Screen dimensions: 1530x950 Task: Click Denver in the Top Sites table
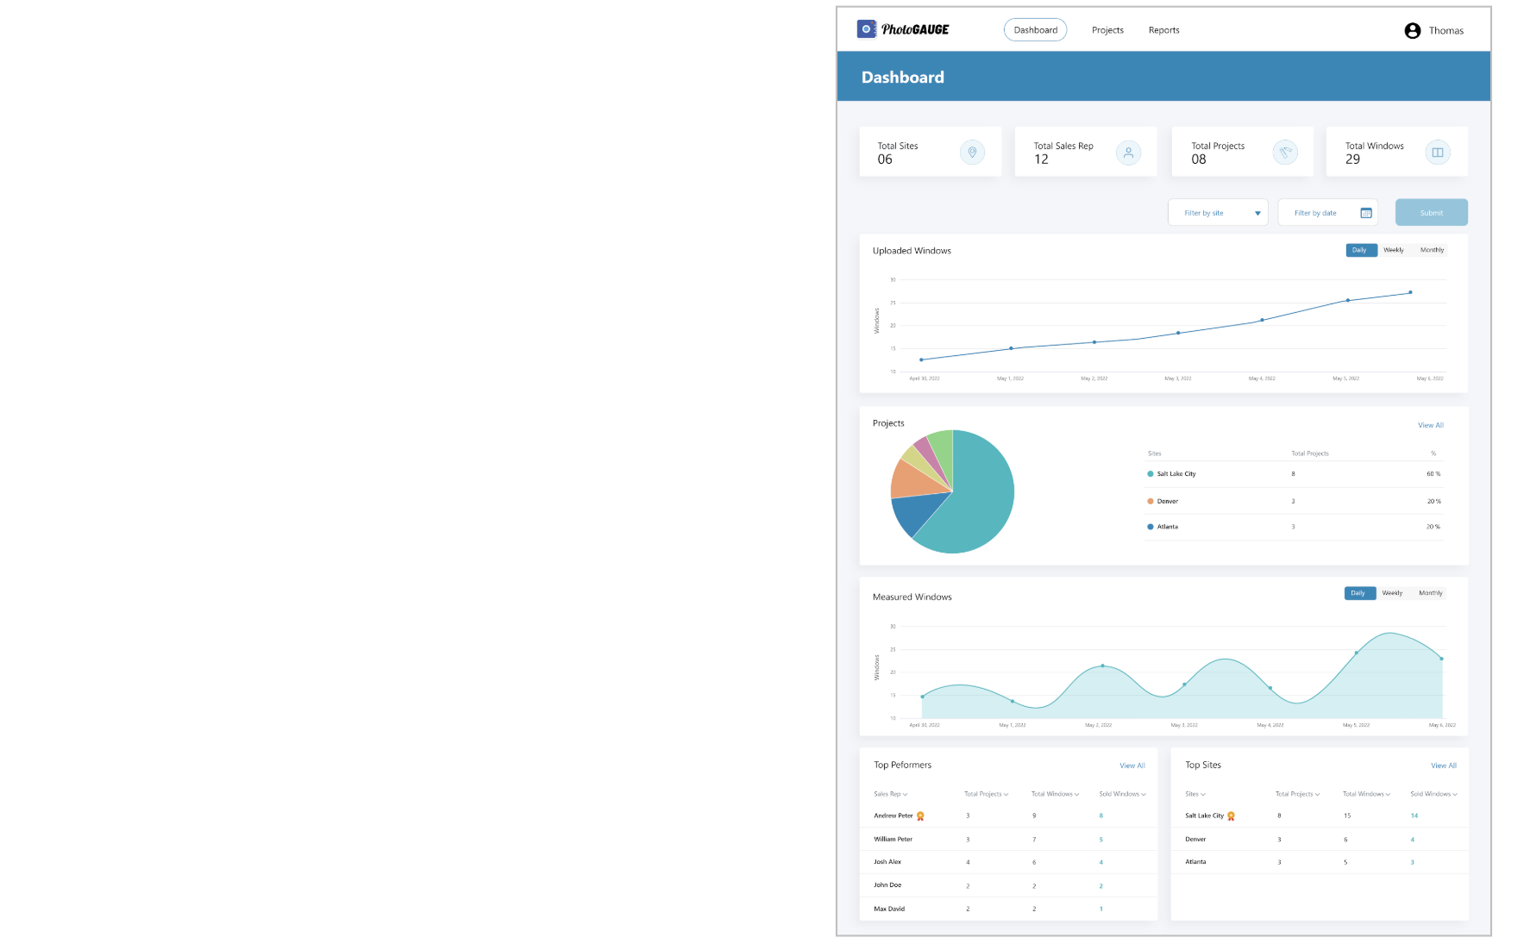pos(1195,839)
